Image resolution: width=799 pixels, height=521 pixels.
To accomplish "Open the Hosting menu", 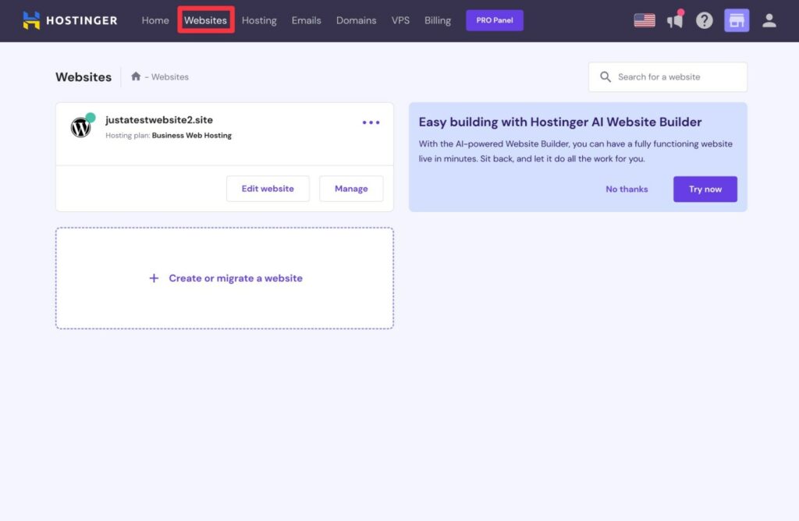I will coord(259,20).
